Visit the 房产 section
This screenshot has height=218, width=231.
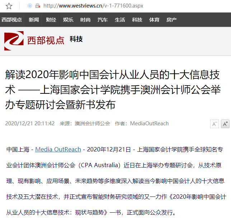point(171,20)
